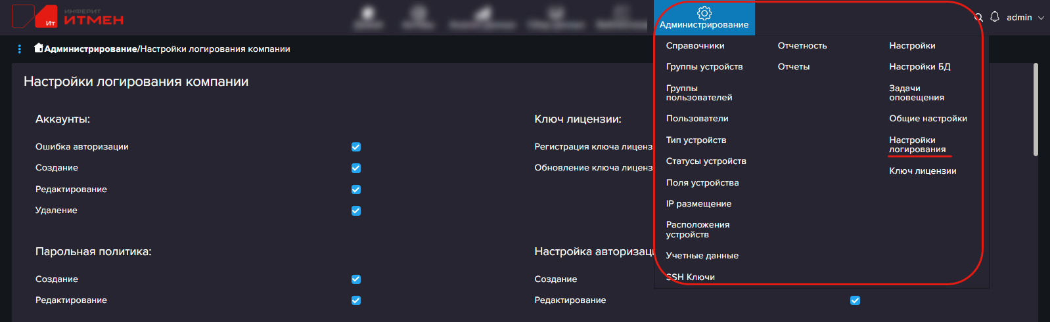The image size is (1050, 322).
Task: Click Администрирование breadcrumb link
Action: tap(90, 49)
